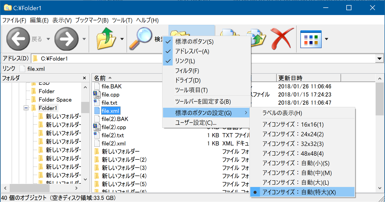Screen dimensions: 385x202
Task: Close the Folder tree pane
Action: coord(84,78)
